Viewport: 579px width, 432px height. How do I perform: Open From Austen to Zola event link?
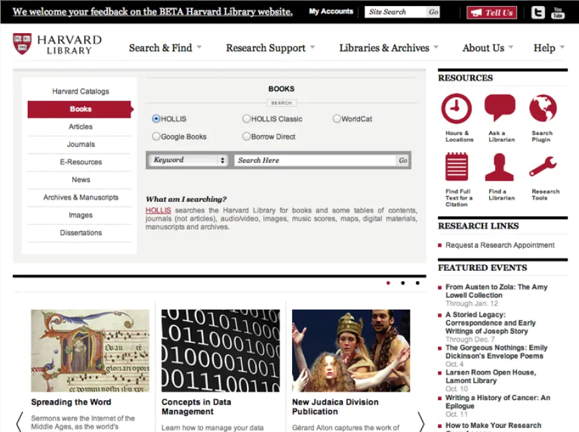(x=496, y=291)
